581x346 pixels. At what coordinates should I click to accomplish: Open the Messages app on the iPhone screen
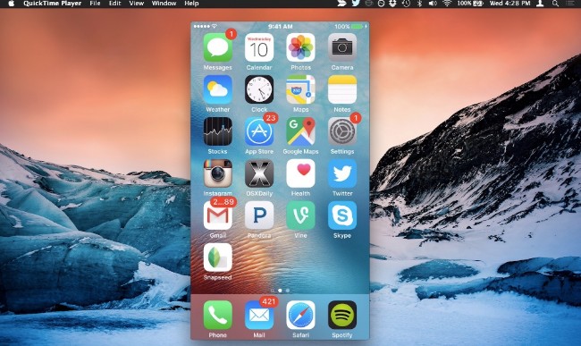coord(217,47)
